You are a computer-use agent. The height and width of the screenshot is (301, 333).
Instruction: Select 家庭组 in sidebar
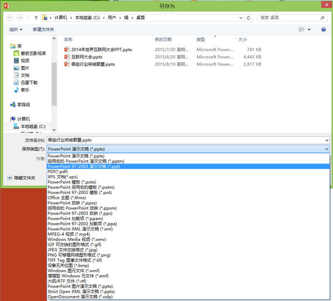[x=20, y=104]
